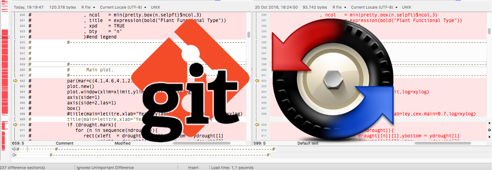
Task: Click the 'Default text' status label
Action: coord(308,143)
